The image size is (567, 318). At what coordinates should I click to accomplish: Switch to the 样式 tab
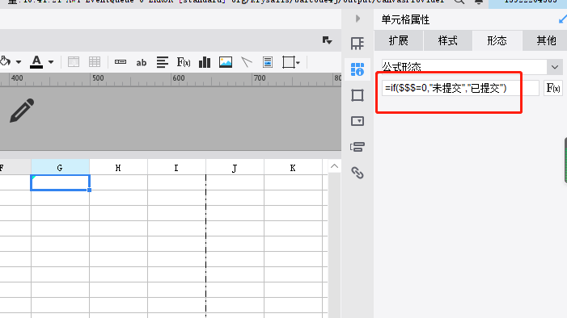[x=447, y=40]
